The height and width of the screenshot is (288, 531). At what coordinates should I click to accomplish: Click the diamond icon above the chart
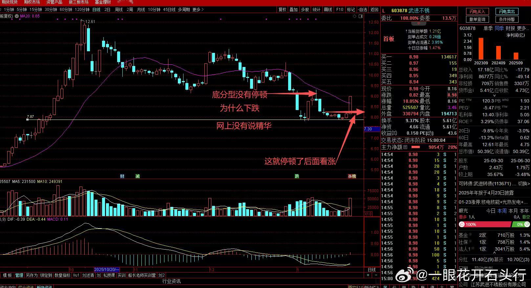tap(354, 16)
